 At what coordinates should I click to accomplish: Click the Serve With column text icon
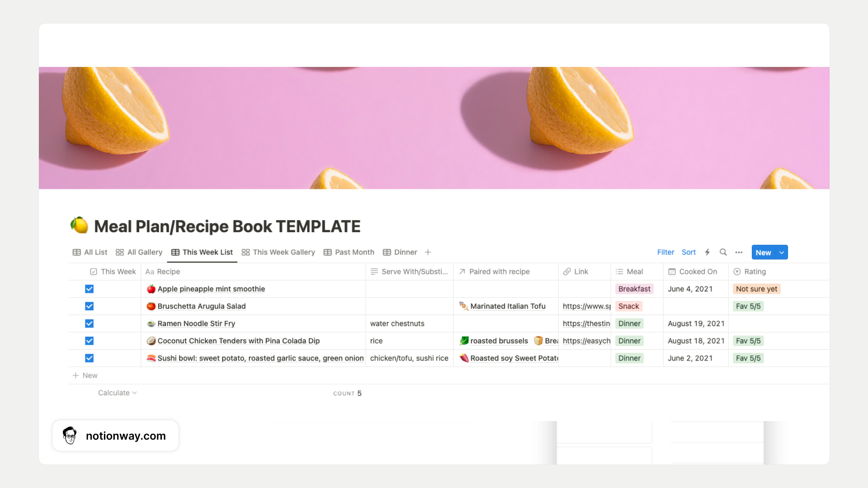click(x=374, y=272)
